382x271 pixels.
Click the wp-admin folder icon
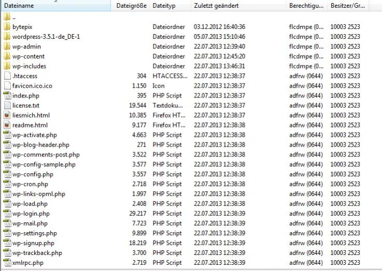[x=7, y=46]
